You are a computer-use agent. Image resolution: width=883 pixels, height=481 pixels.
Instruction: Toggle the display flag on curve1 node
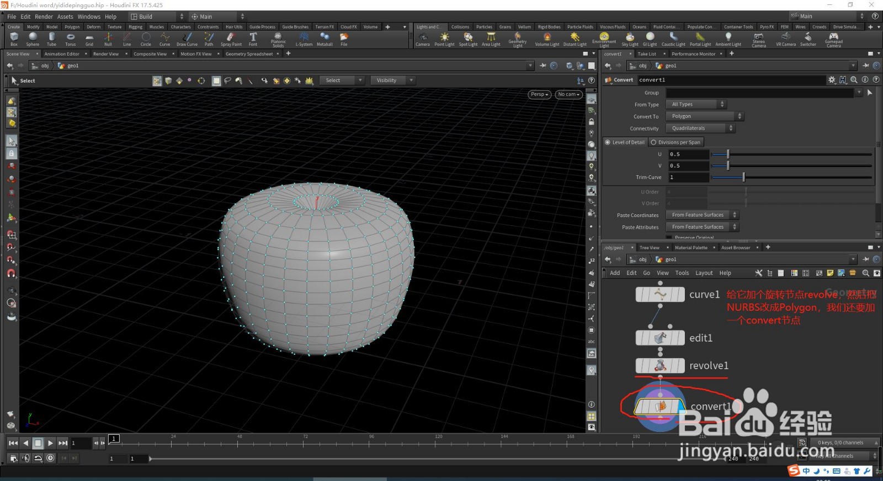pos(680,295)
